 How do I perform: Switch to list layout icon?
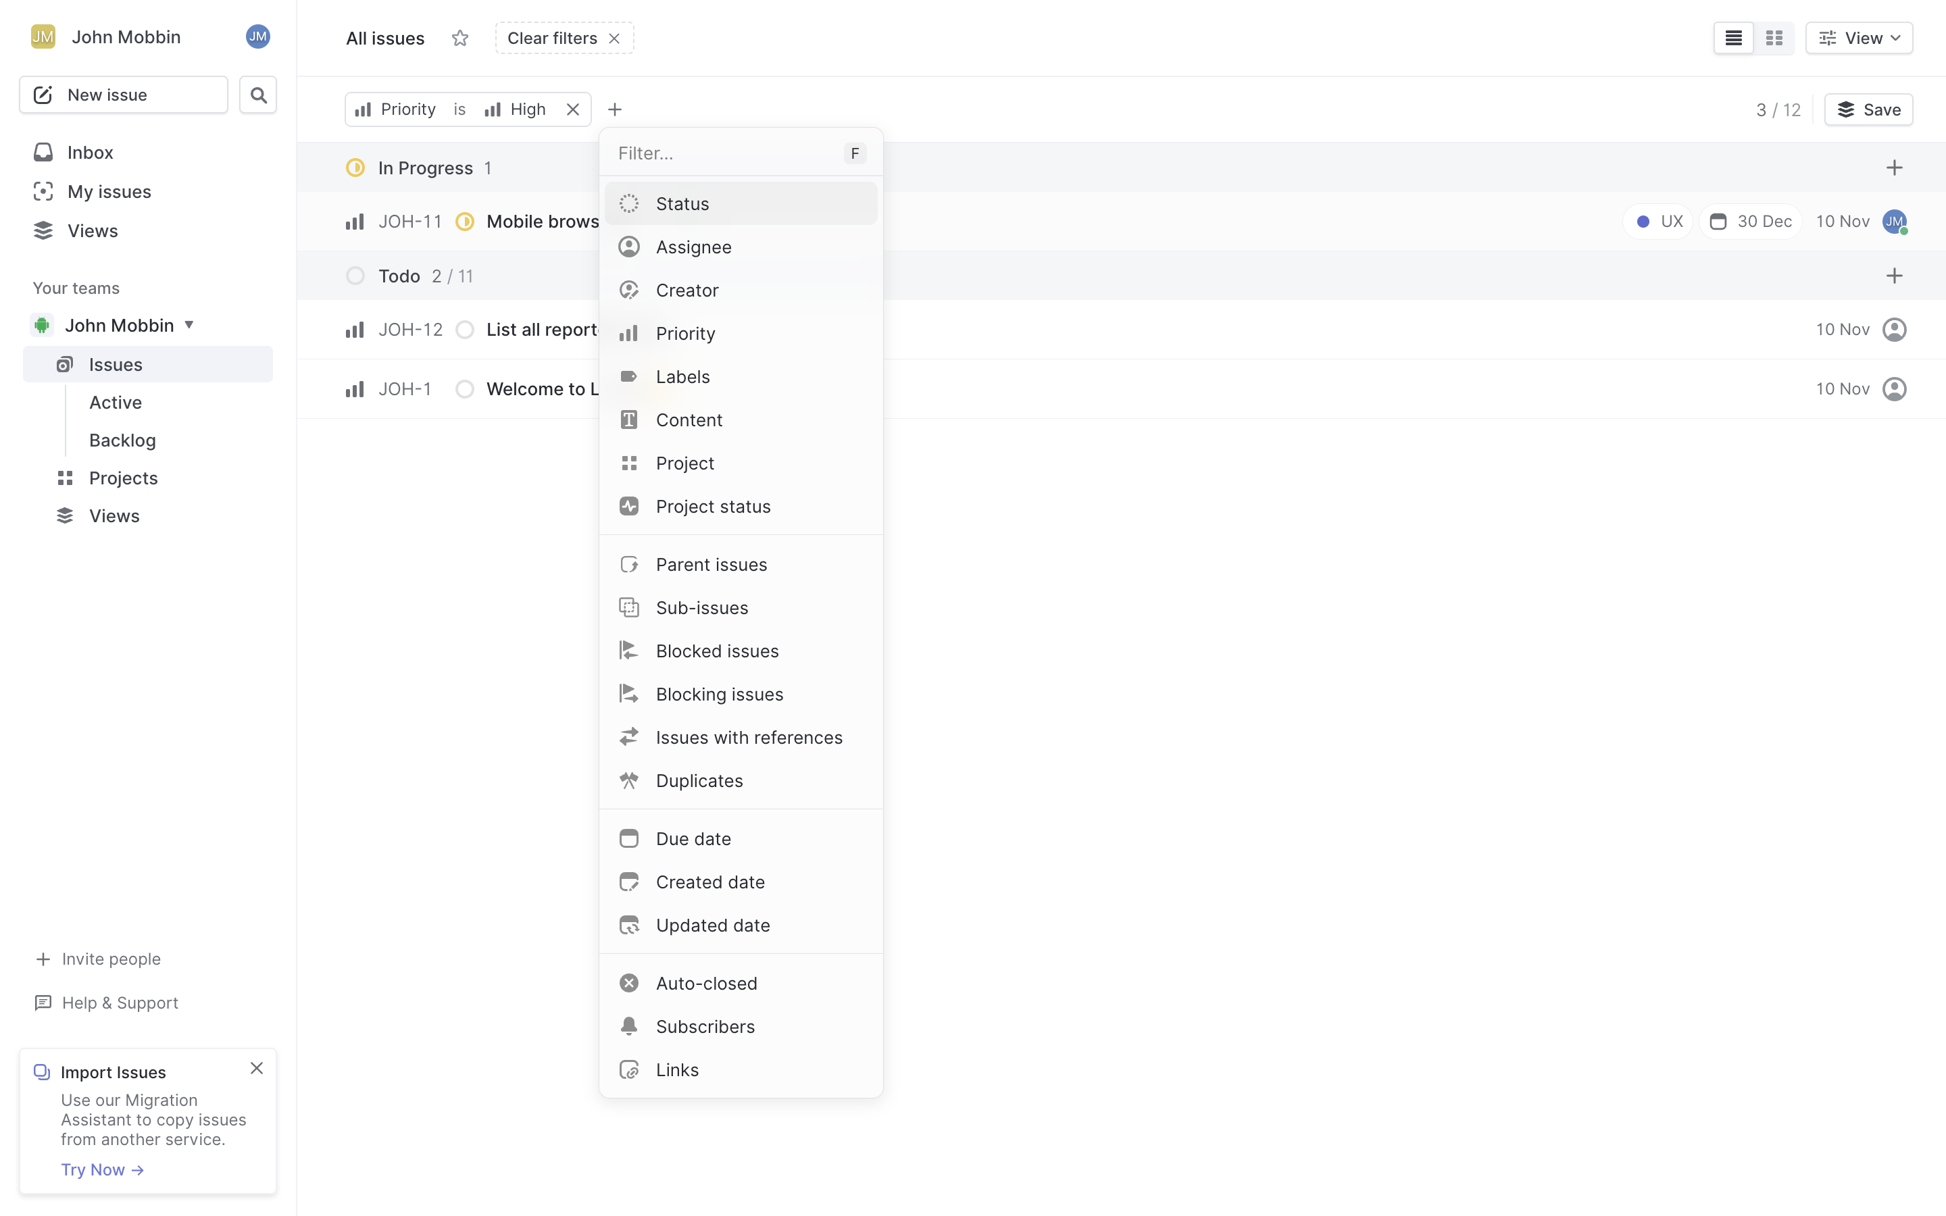tap(1734, 38)
